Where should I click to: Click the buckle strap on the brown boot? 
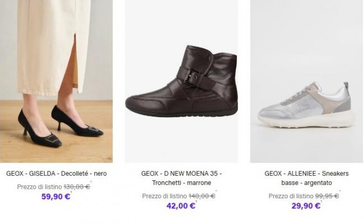(x=192, y=77)
